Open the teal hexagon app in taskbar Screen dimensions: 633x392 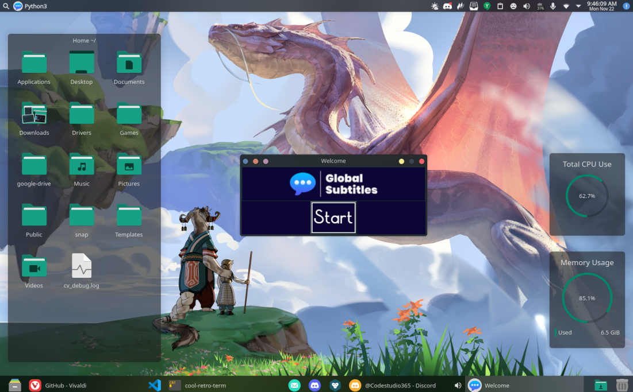click(x=335, y=386)
